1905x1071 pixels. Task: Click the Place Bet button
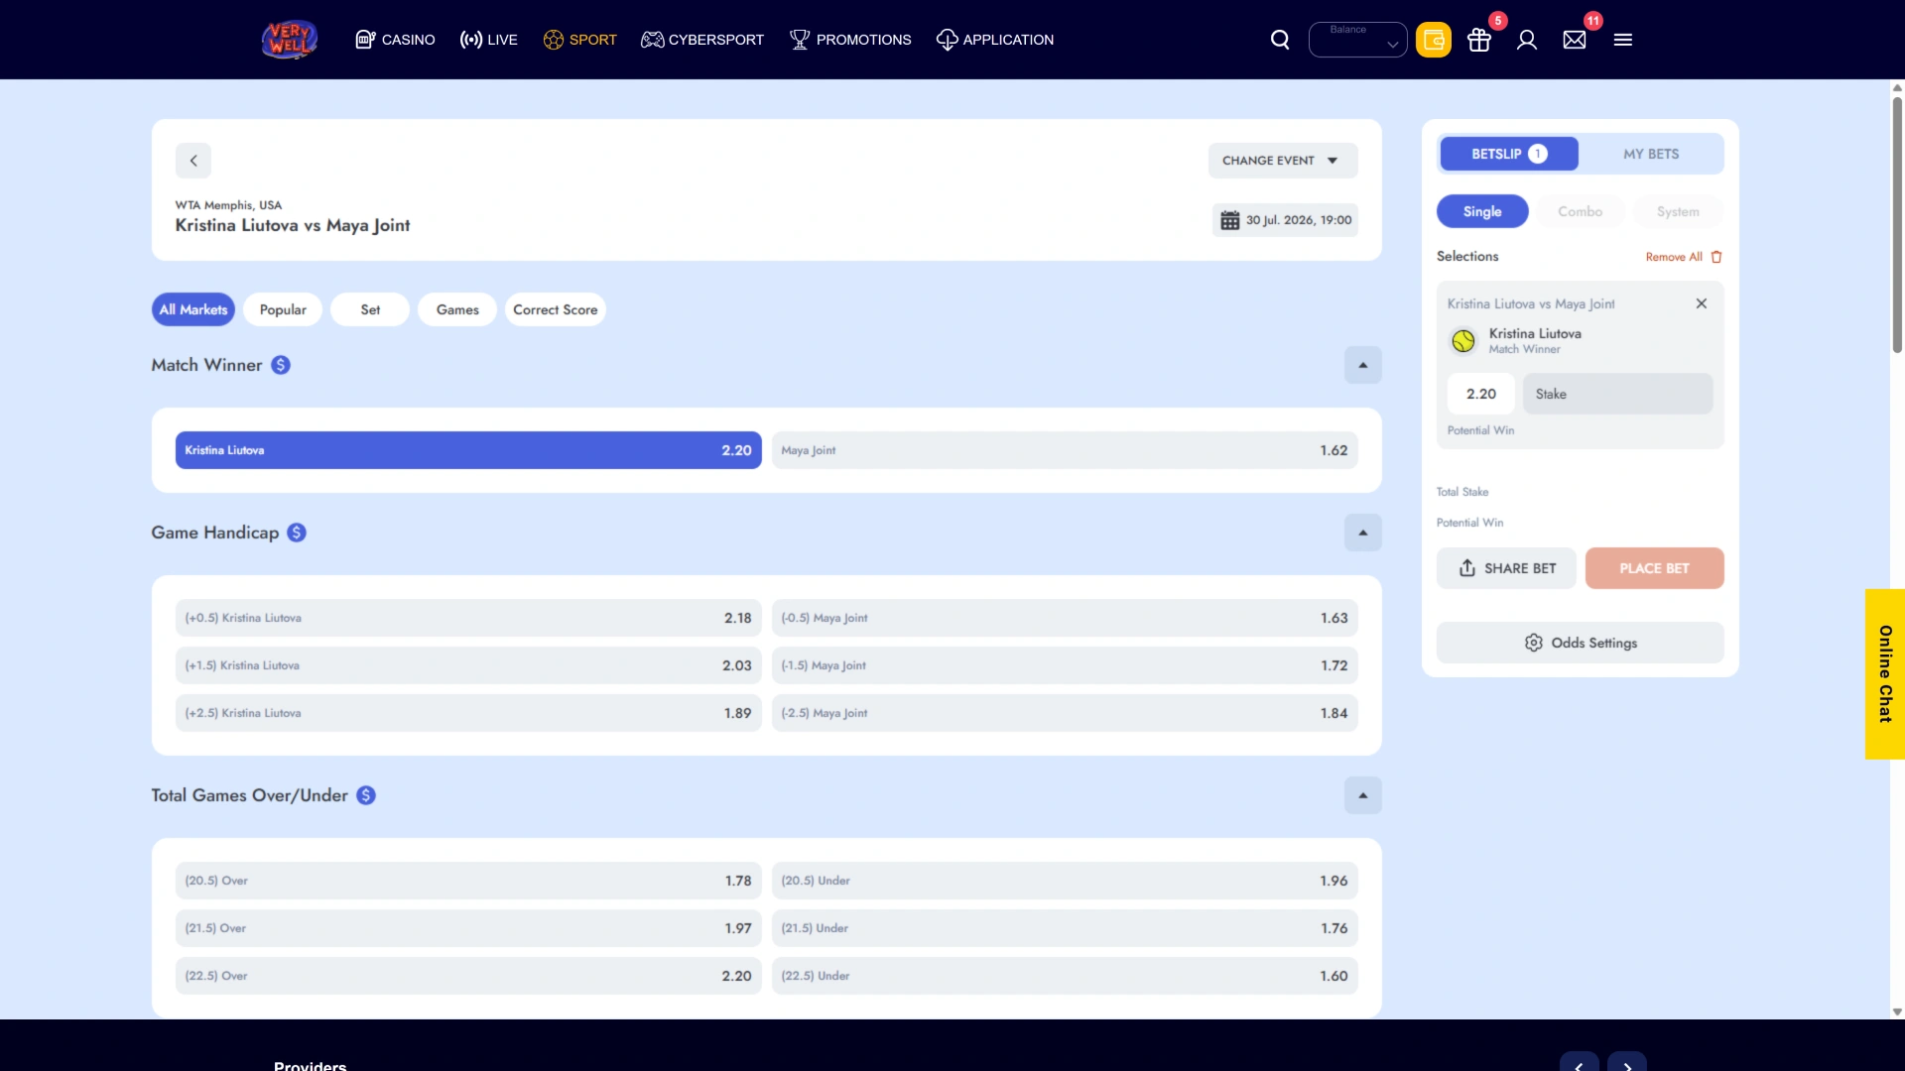tap(1654, 568)
